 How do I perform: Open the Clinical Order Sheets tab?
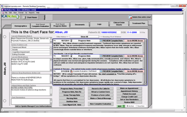(x=119, y=24)
